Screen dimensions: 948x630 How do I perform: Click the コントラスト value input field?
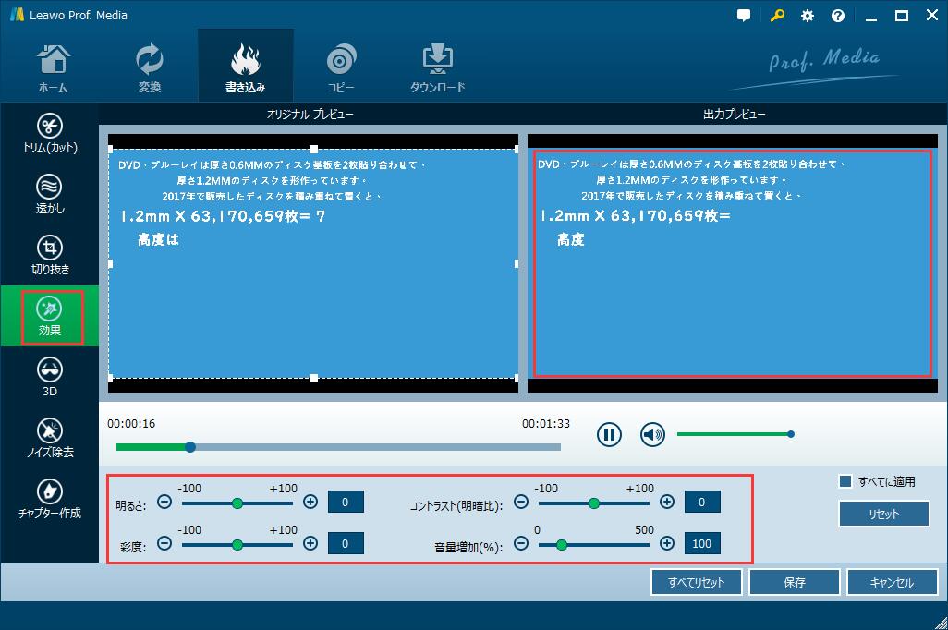point(702,502)
